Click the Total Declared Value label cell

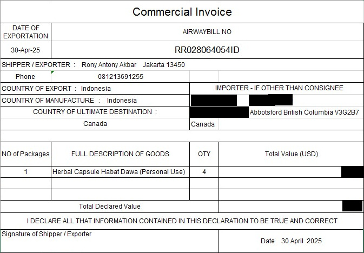pyautogui.click(x=110, y=207)
